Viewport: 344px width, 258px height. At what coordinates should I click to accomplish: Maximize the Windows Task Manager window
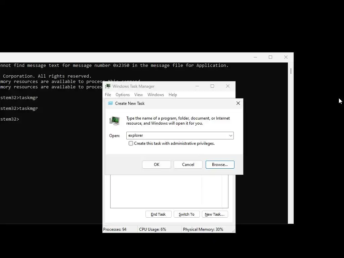tap(212, 86)
